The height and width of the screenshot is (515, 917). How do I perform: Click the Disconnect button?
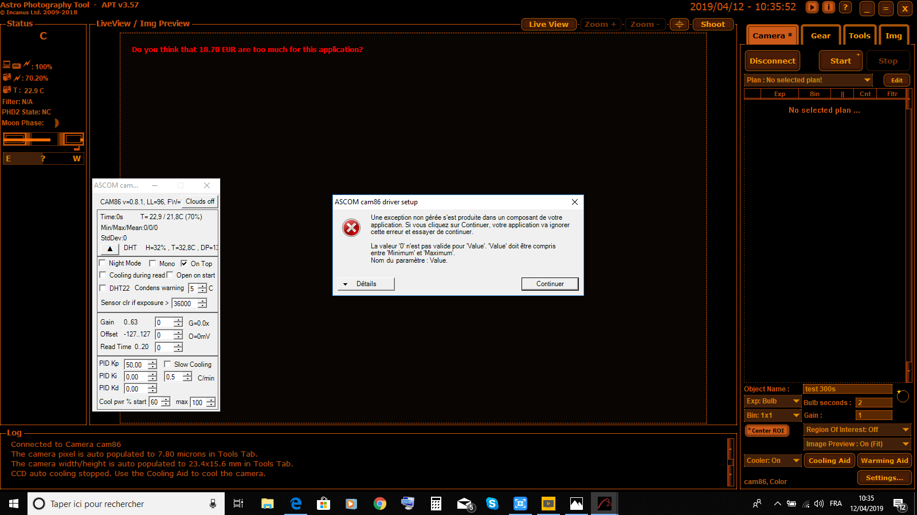click(x=773, y=61)
